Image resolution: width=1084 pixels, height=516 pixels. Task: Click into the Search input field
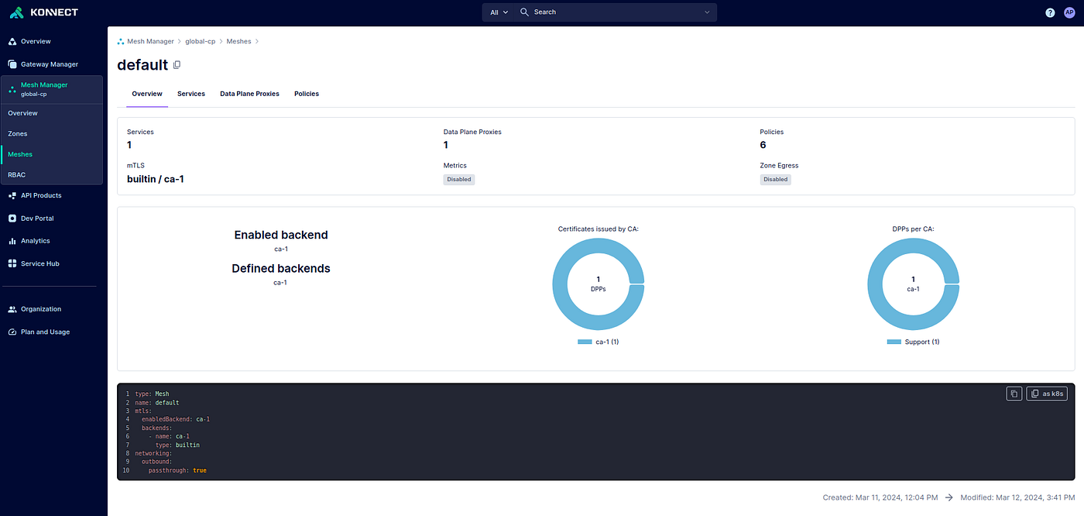(616, 12)
